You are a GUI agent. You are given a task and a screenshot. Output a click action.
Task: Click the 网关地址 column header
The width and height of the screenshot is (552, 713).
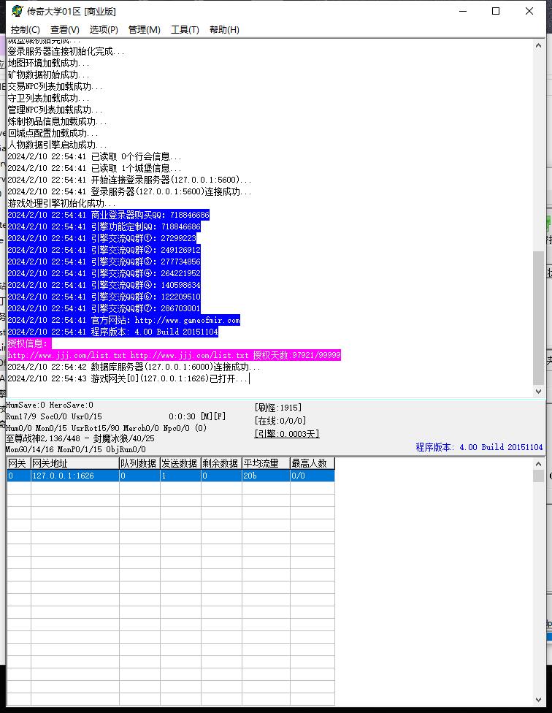click(74, 463)
